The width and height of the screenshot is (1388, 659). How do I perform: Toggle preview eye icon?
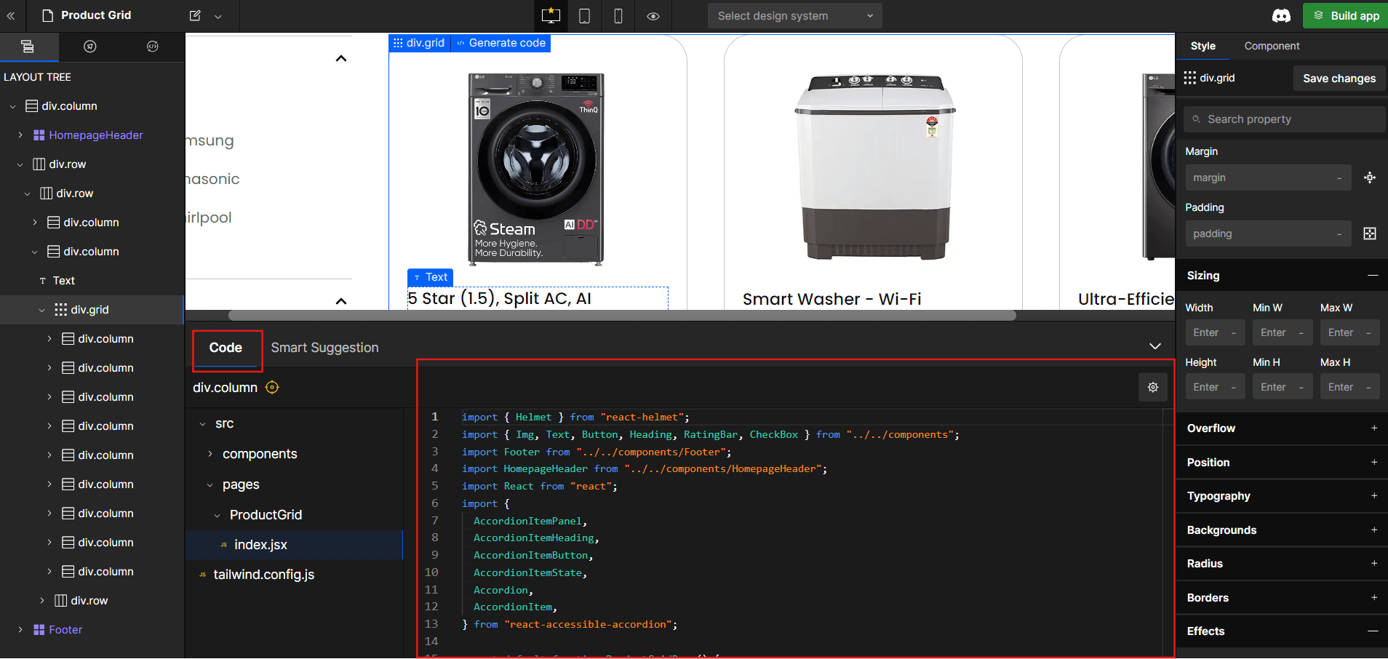(x=653, y=16)
